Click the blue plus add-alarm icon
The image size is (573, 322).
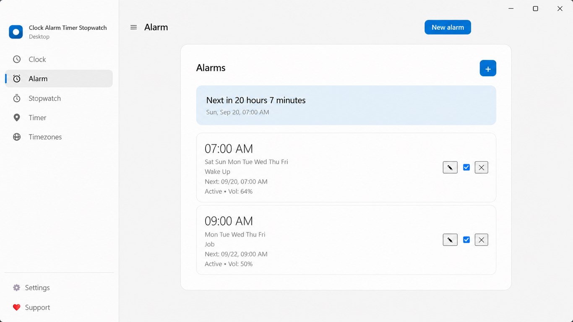[x=488, y=68]
